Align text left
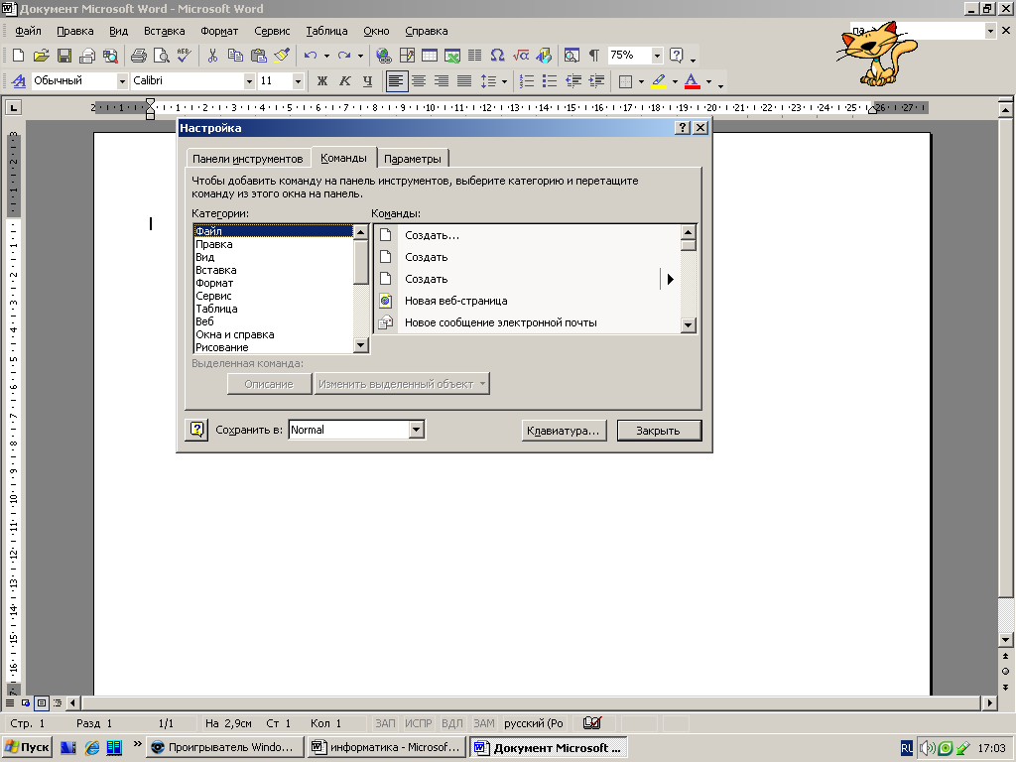Screen dimensions: 1016x762 pyautogui.click(x=397, y=81)
